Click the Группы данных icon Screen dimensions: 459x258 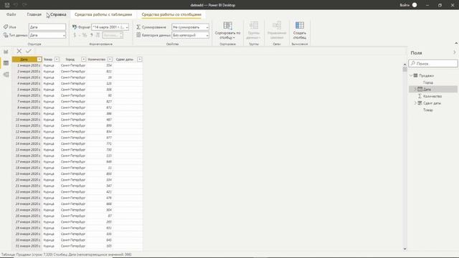pyautogui.click(x=253, y=26)
